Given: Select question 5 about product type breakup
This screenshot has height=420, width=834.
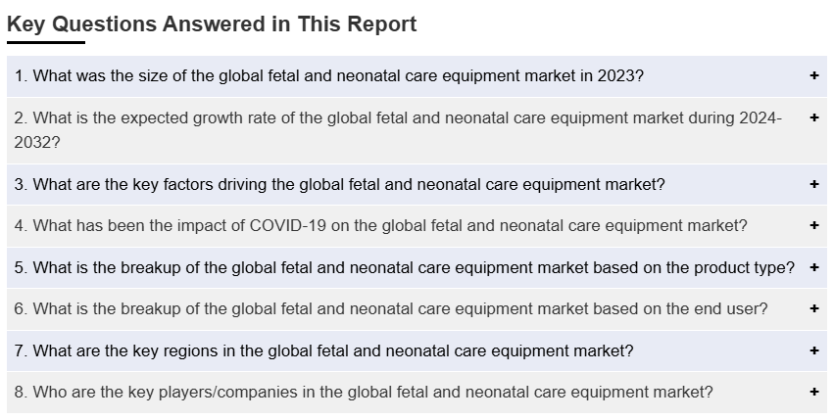Looking at the screenshot, I should coord(404,267).
